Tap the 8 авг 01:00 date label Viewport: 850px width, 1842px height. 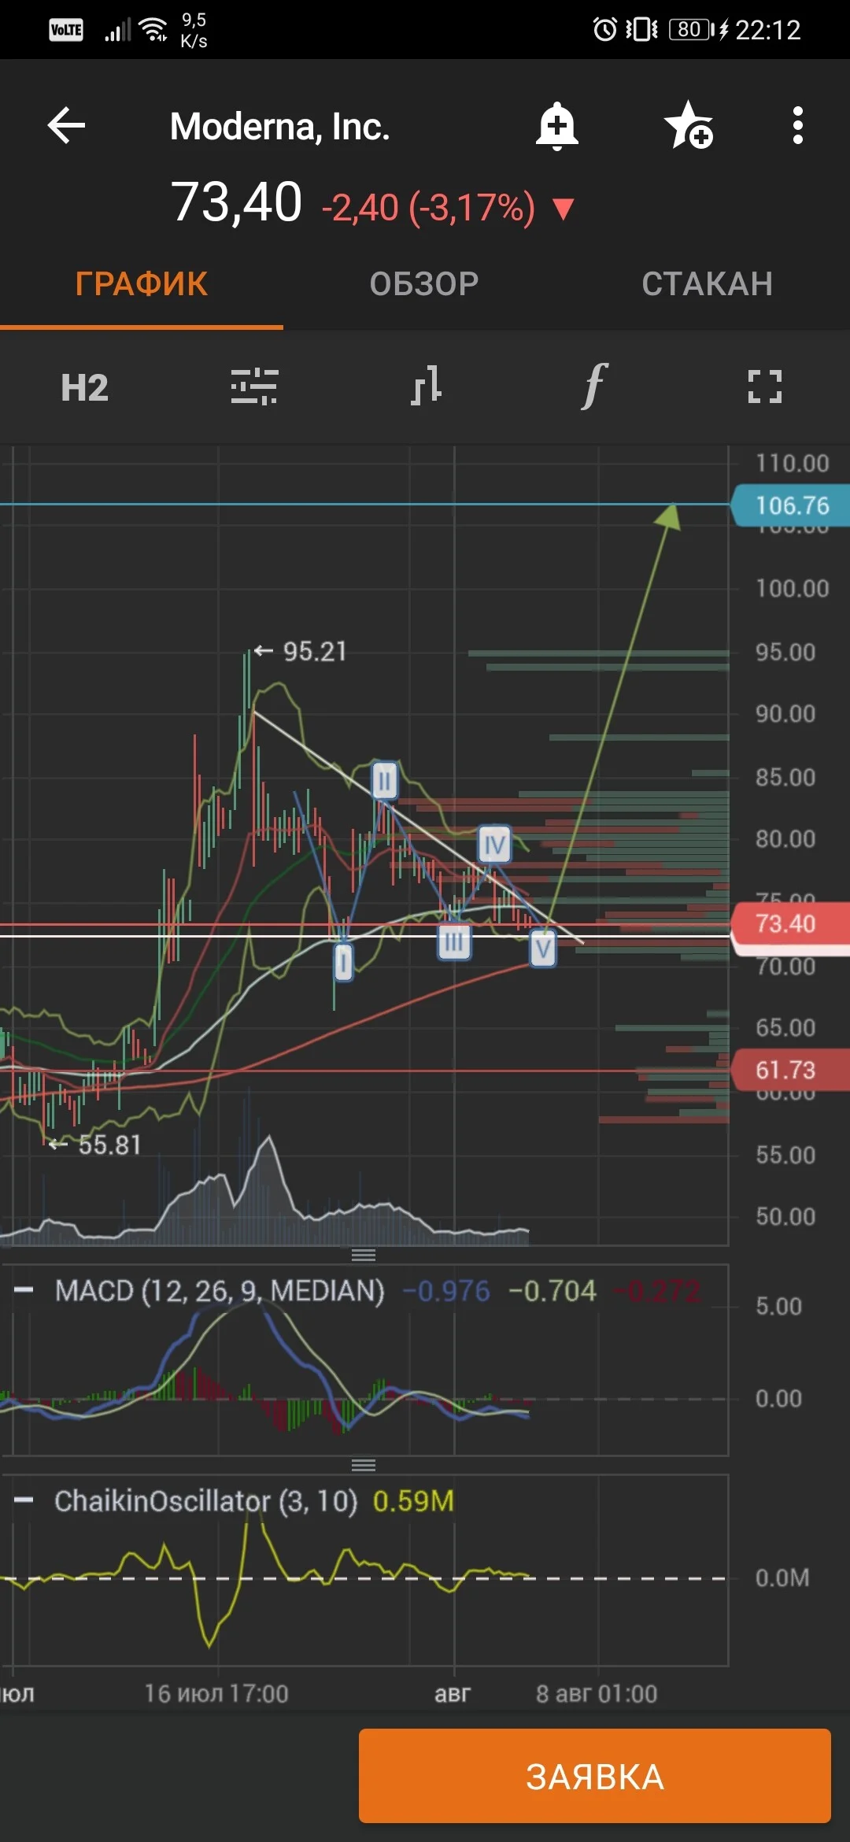click(x=597, y=1693)
